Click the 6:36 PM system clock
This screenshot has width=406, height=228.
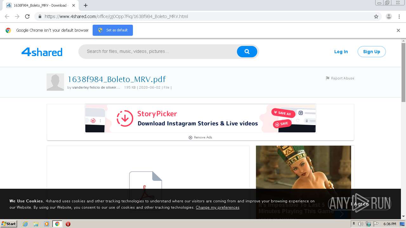point(390,224)
